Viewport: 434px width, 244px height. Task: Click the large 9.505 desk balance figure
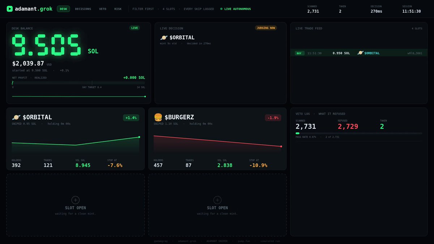coord(47,46)
